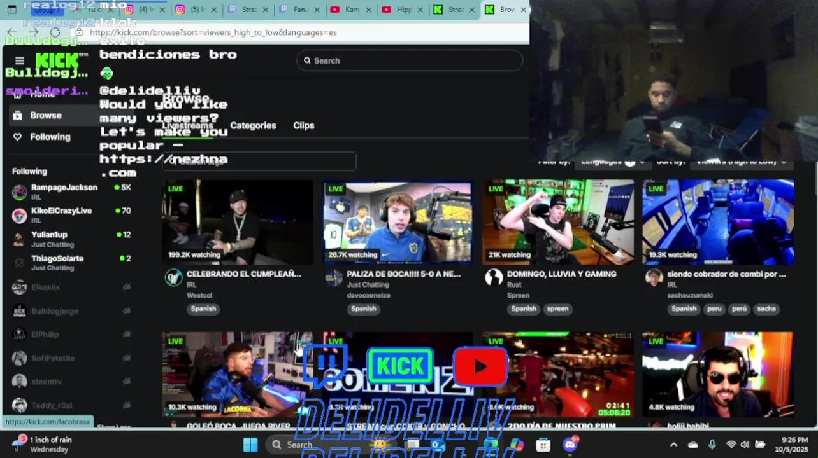The width and height of the screenshot is (818, 458).
Task: Click the Rust category under Spreen's stream
Action: (x=514, y=285)
